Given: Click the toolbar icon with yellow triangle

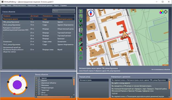Looking at the screenshot, I should (x=81, y=49).
